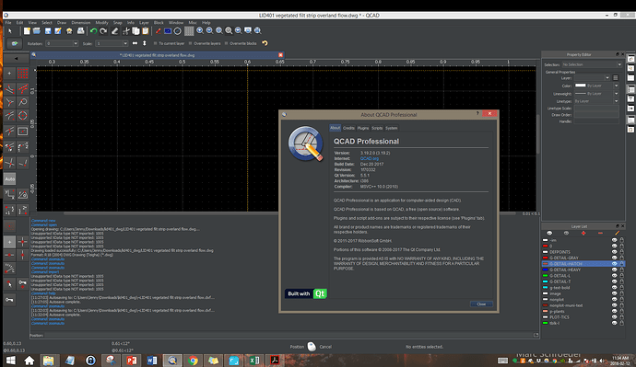Toggle visibility of G-DETAIL-GRAY layer

coord(614,258)
